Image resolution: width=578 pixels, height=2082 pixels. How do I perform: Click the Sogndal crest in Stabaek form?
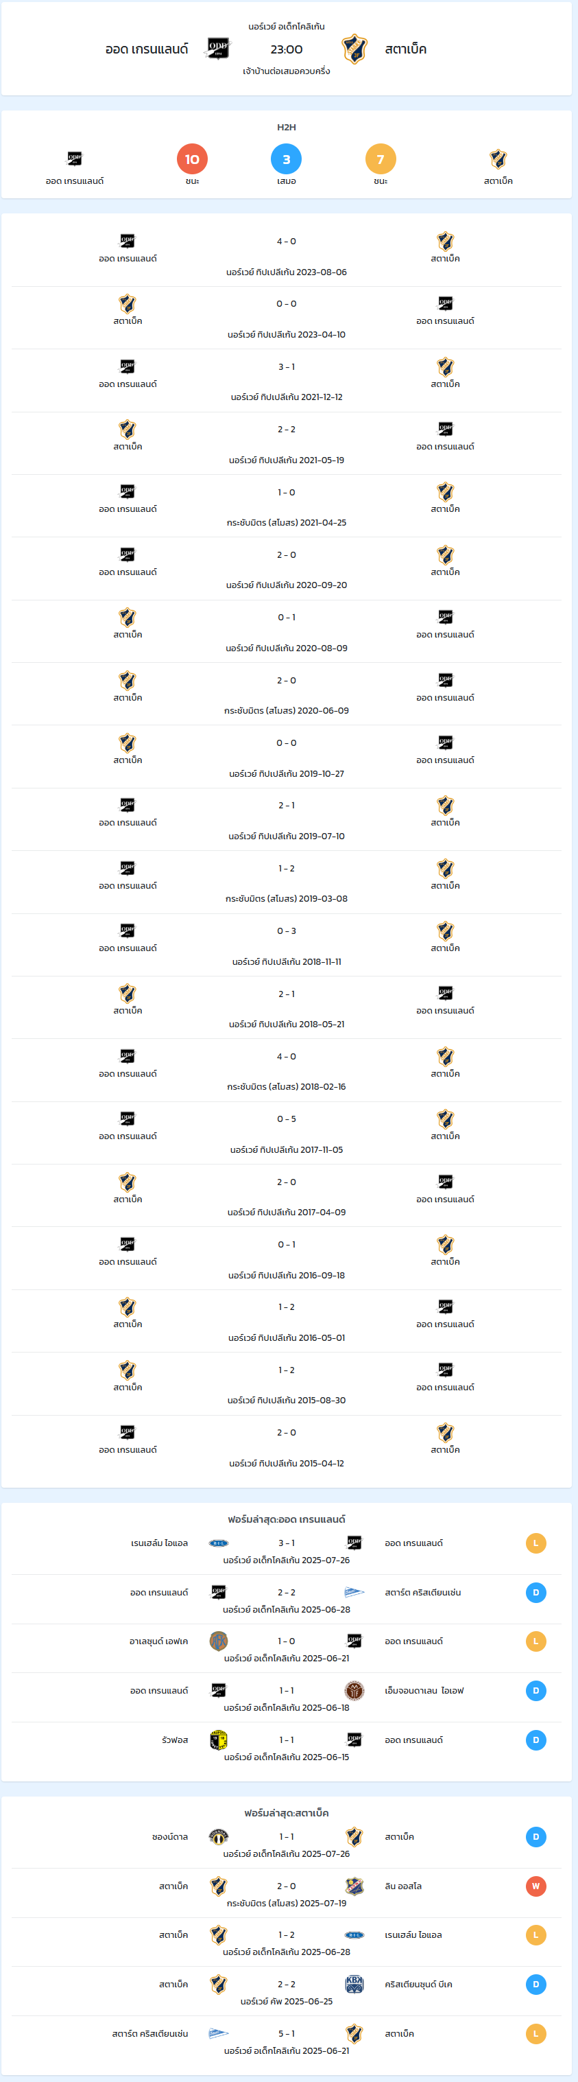[219, 1836]
